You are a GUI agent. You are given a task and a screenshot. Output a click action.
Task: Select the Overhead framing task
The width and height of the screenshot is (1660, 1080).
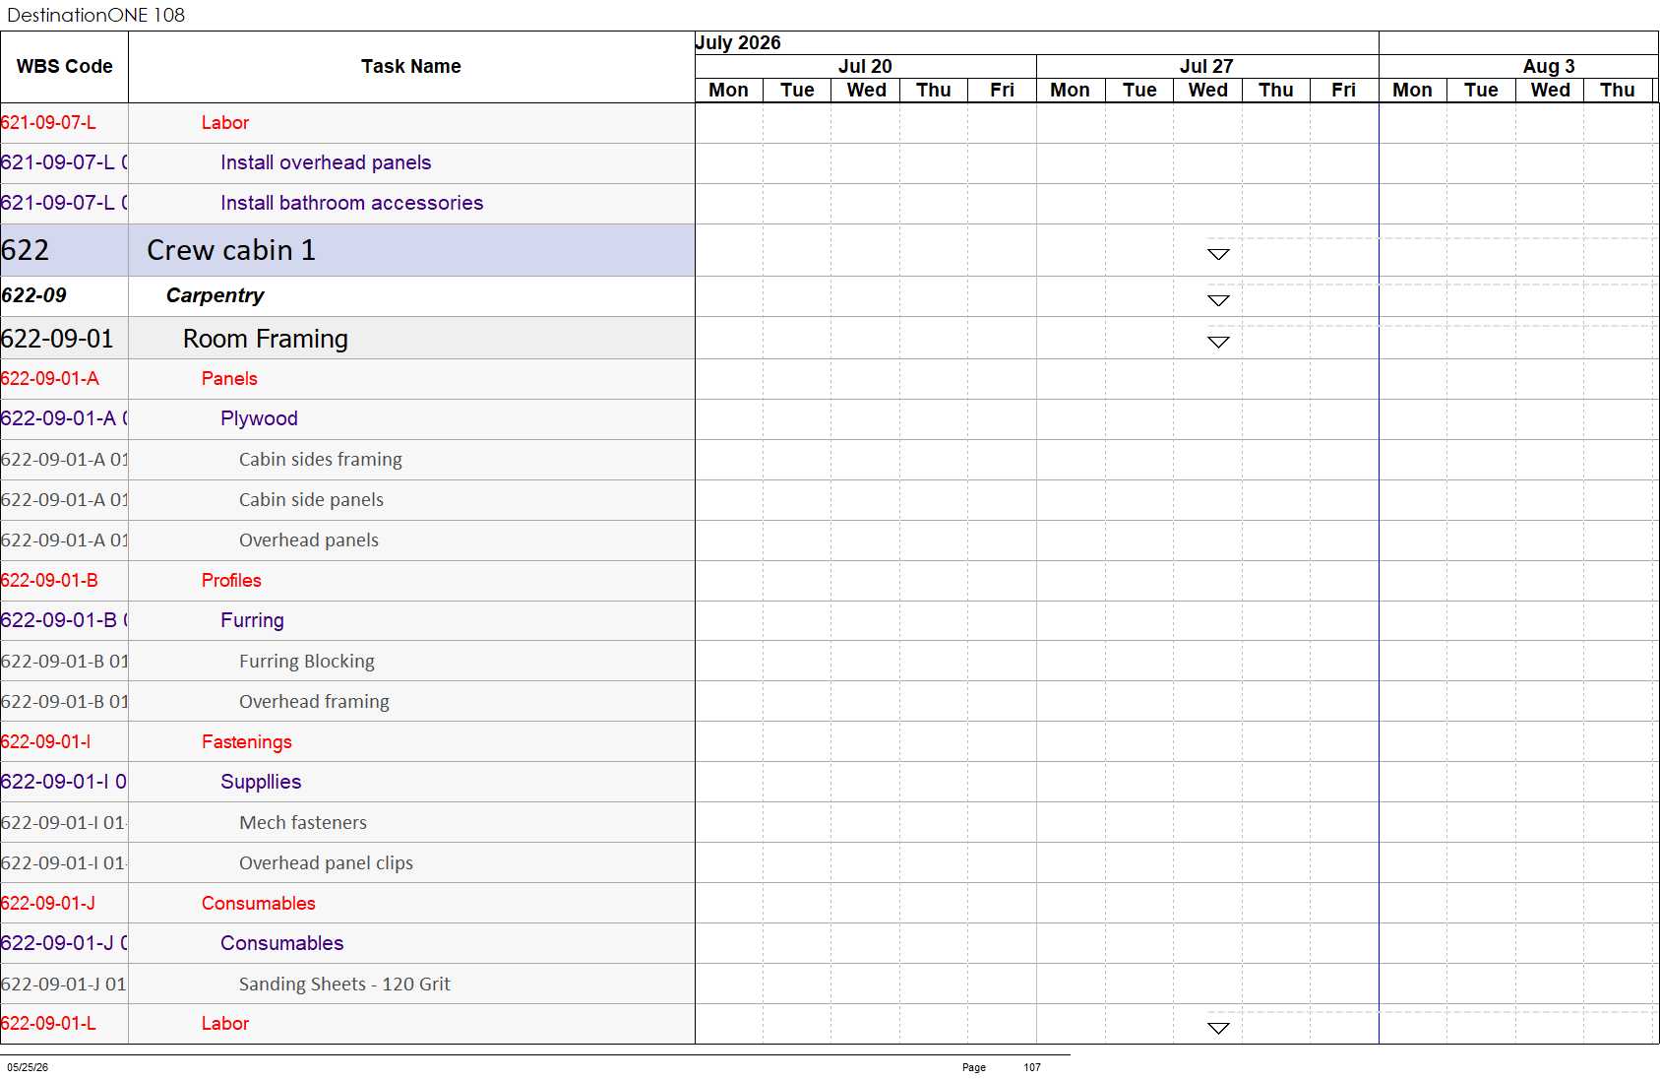(347, 702)
